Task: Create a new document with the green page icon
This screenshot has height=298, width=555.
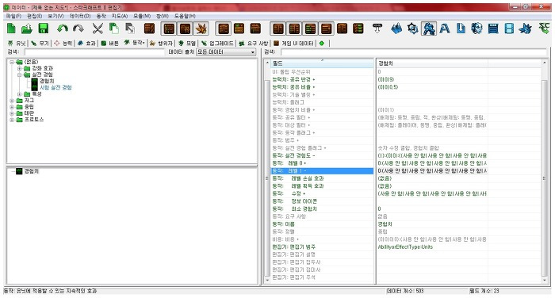Action: [x=11, y=29]
